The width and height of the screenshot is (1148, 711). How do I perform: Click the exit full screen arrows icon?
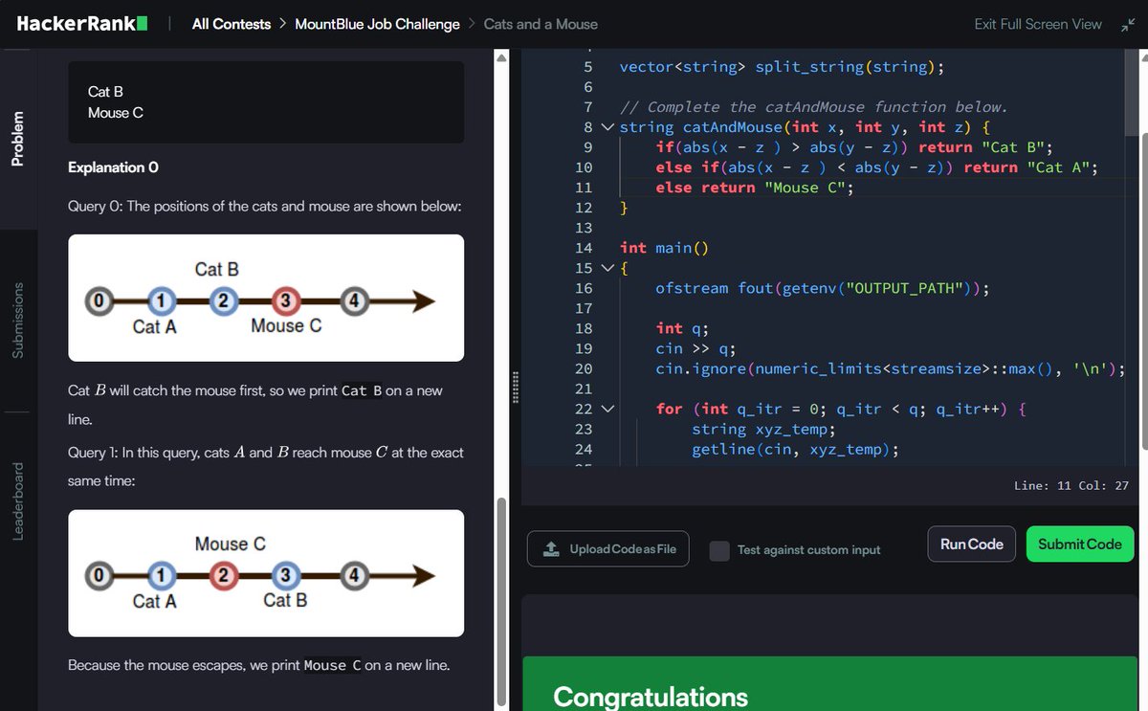click(1126, 24)
